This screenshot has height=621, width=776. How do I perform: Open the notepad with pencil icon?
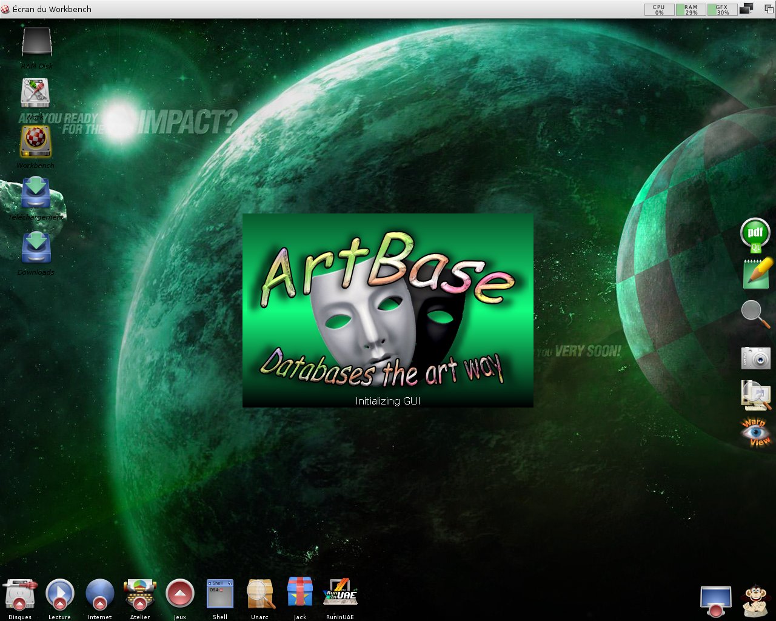[758, 274]
